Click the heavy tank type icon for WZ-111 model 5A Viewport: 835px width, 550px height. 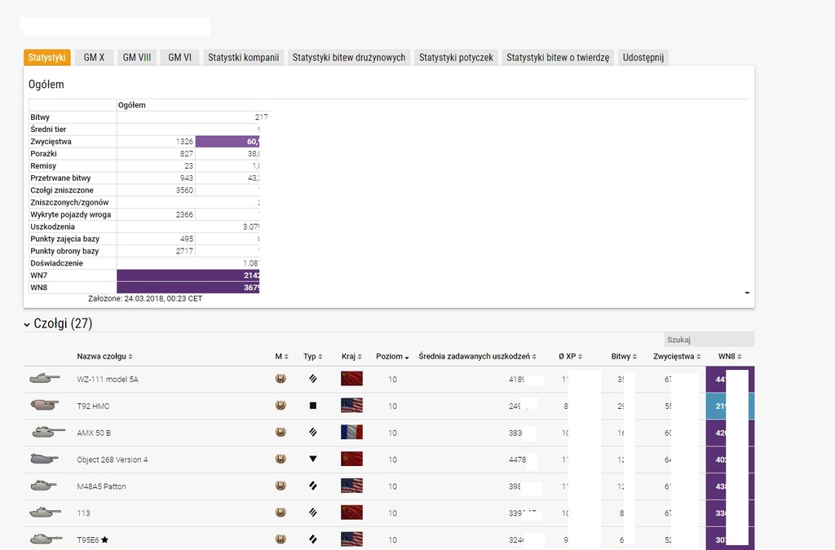(x=313, y=379)
